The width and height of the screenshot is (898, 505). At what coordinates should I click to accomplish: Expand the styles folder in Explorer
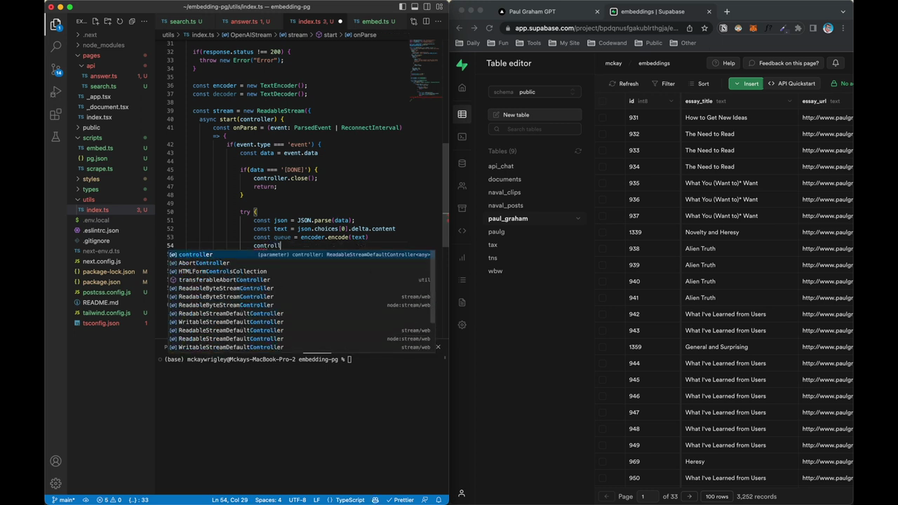(x=91, y=179)
